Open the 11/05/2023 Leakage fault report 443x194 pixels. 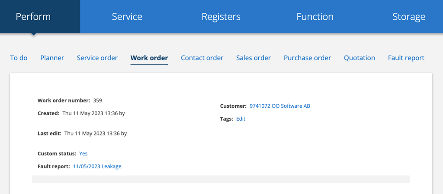pyautogui.click(x=97, y=166)
